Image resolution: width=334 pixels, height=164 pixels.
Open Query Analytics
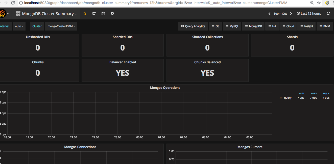193,26
